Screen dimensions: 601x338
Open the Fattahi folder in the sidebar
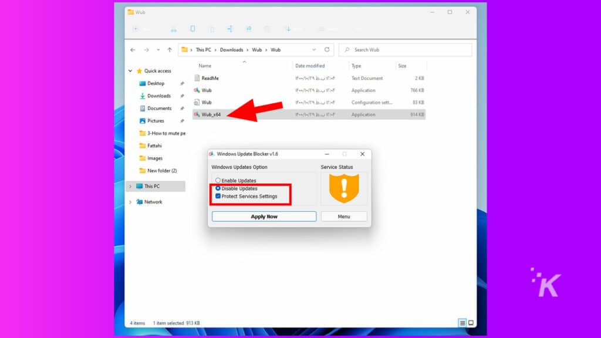[x=154, y=146]
